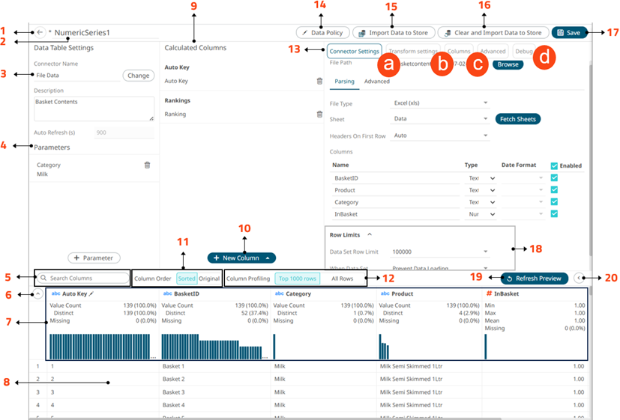Switch to the Columns tab
The height and width of the screenshot is (420, 620).
(x=459, y=52)
